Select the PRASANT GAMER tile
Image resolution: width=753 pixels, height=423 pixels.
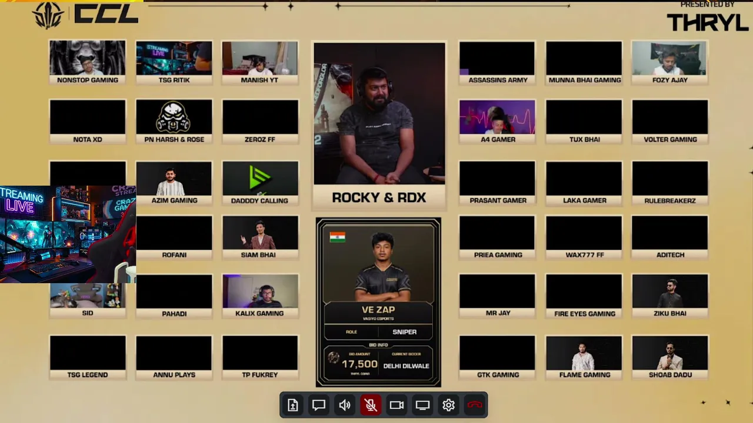coord(497,183)
